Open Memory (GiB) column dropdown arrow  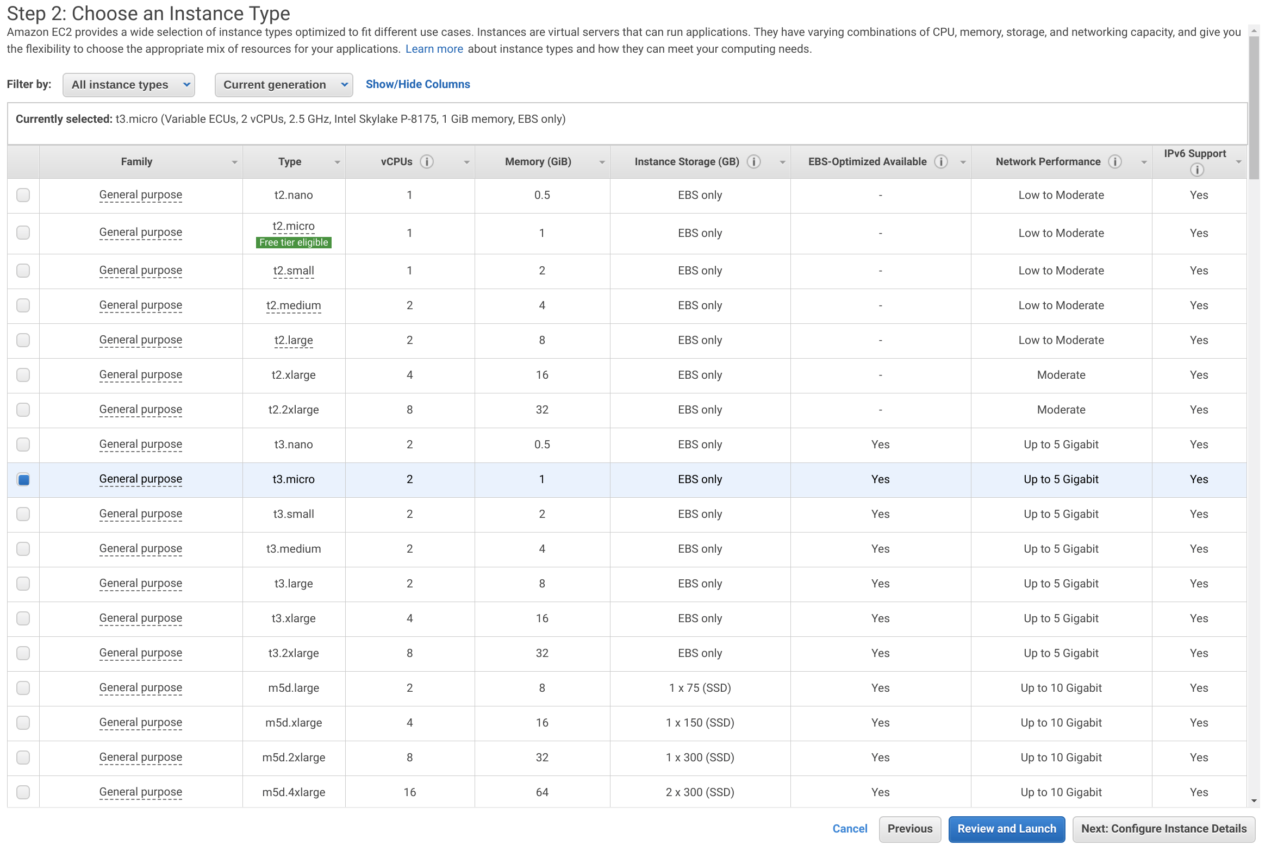point(602,162)
